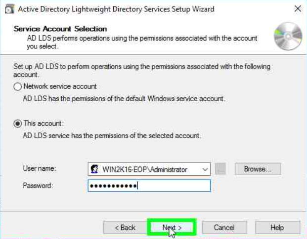Click the default Windows service account description
The image size is (307, 239).
click(124, 98)
